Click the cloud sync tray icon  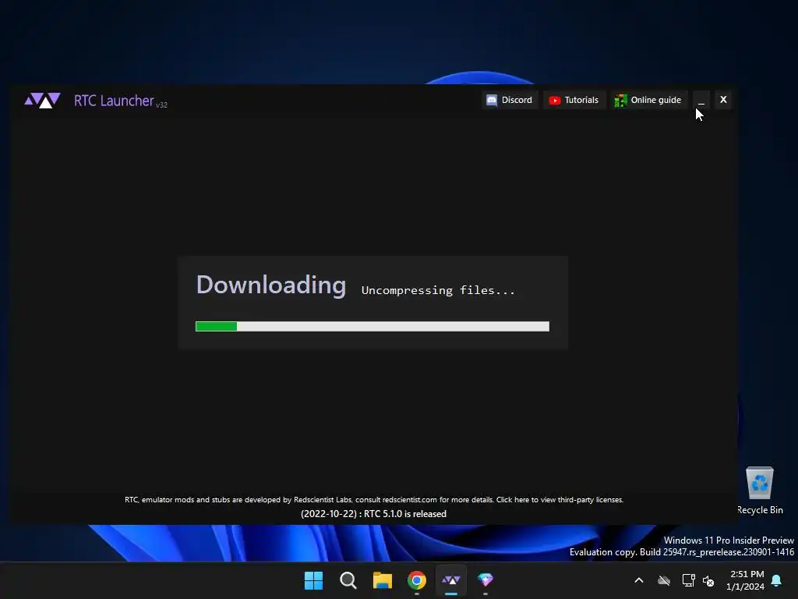[664, 580]
